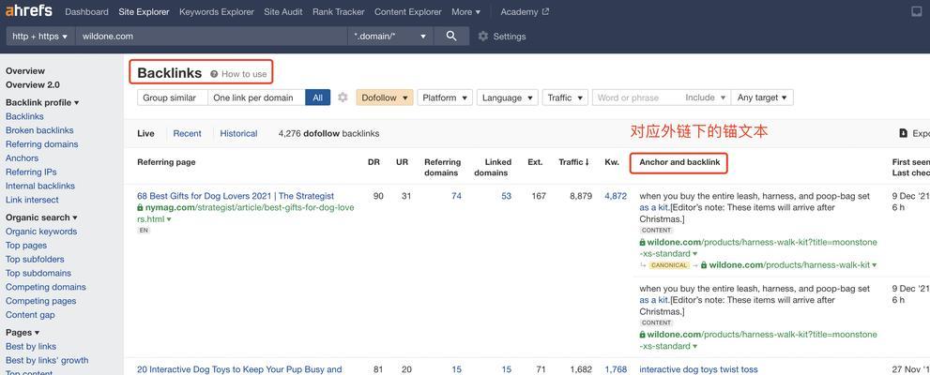Switch to the Recent tab

pos(188,133)
